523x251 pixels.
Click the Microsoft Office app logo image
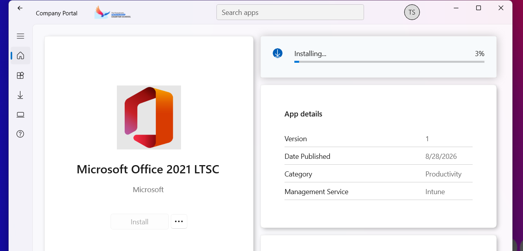point(149,117)
